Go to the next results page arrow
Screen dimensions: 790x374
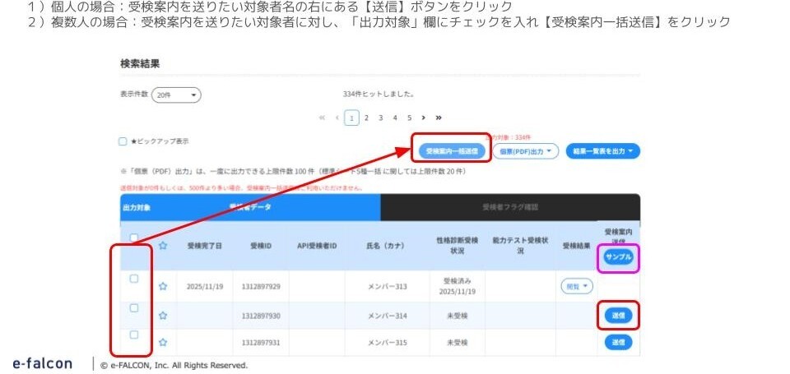[x=423, y=118]
